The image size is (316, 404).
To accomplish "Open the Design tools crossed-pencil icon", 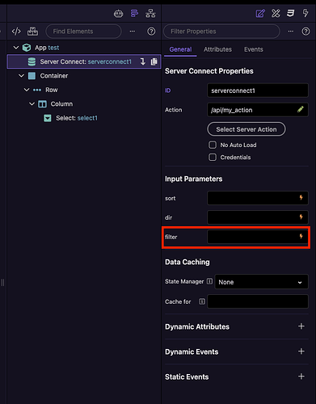I will (x=276, y=13).
